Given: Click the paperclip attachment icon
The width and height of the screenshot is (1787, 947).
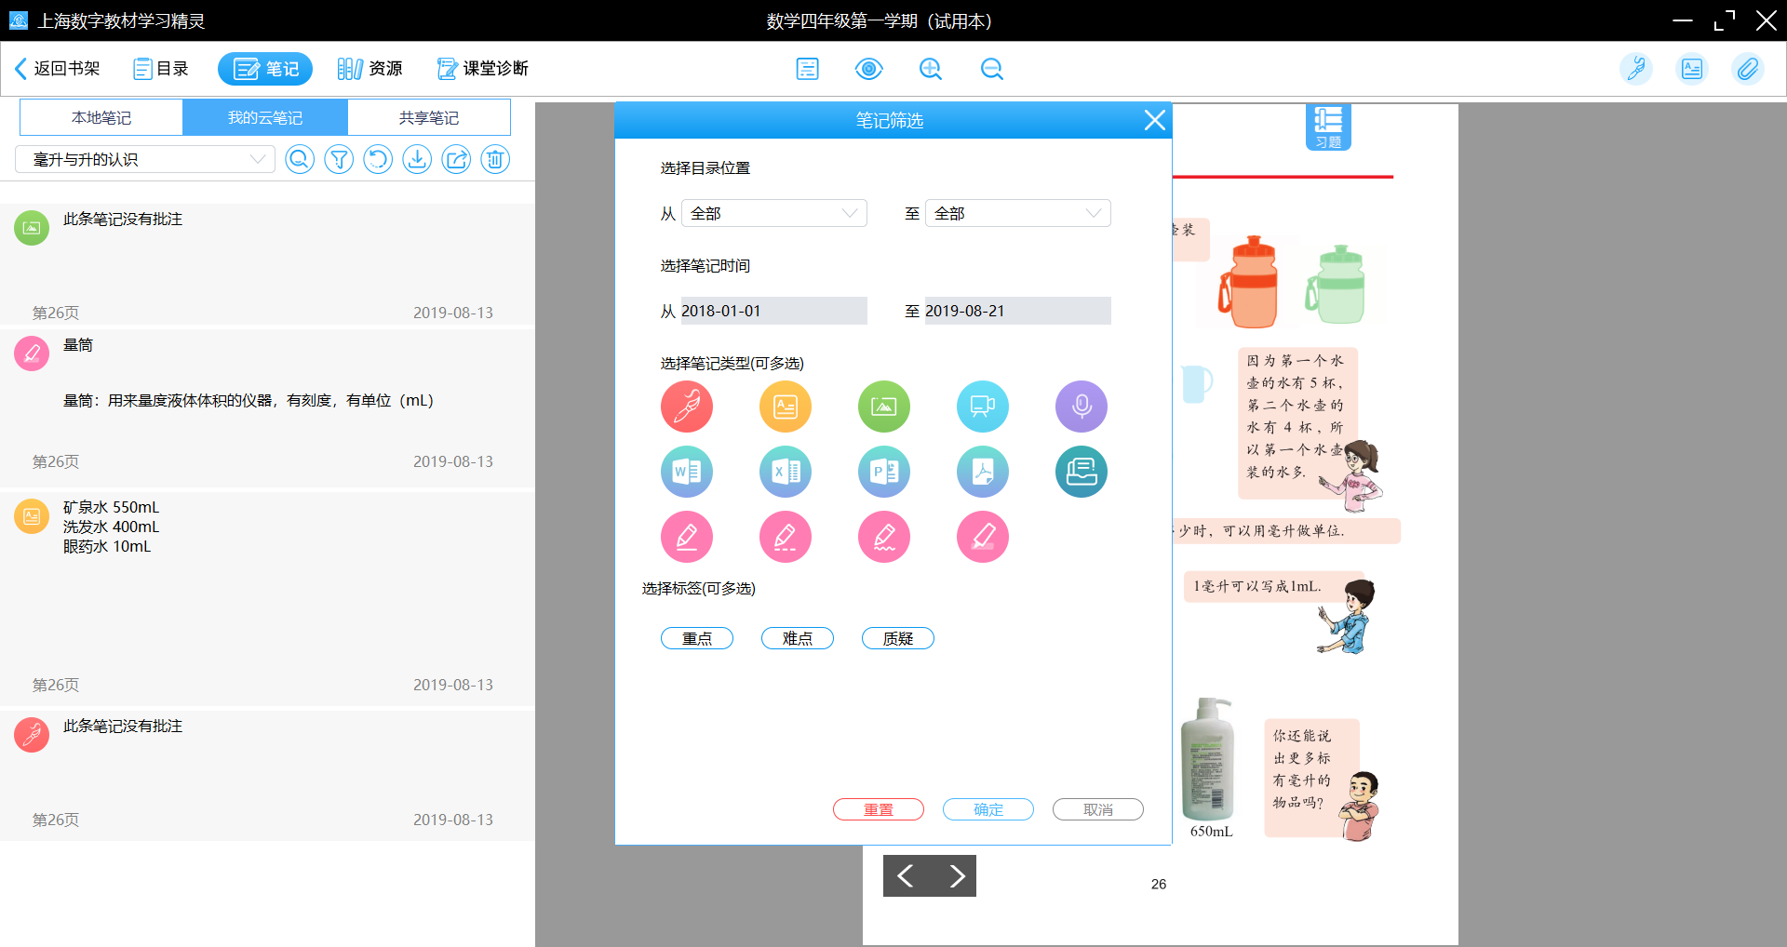Looking at the screenshot, I should (x=1747, y=69).
